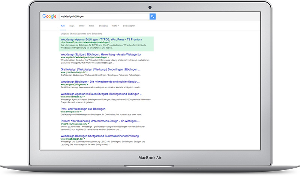300x177 pixels.
Task: Click the snippet starting 'Berit Erbacher sagt Ihnen'
Action: [100, 87]
